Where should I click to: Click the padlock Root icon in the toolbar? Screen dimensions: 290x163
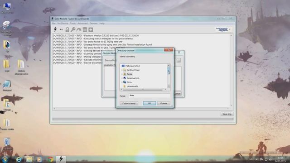point(67,29)
